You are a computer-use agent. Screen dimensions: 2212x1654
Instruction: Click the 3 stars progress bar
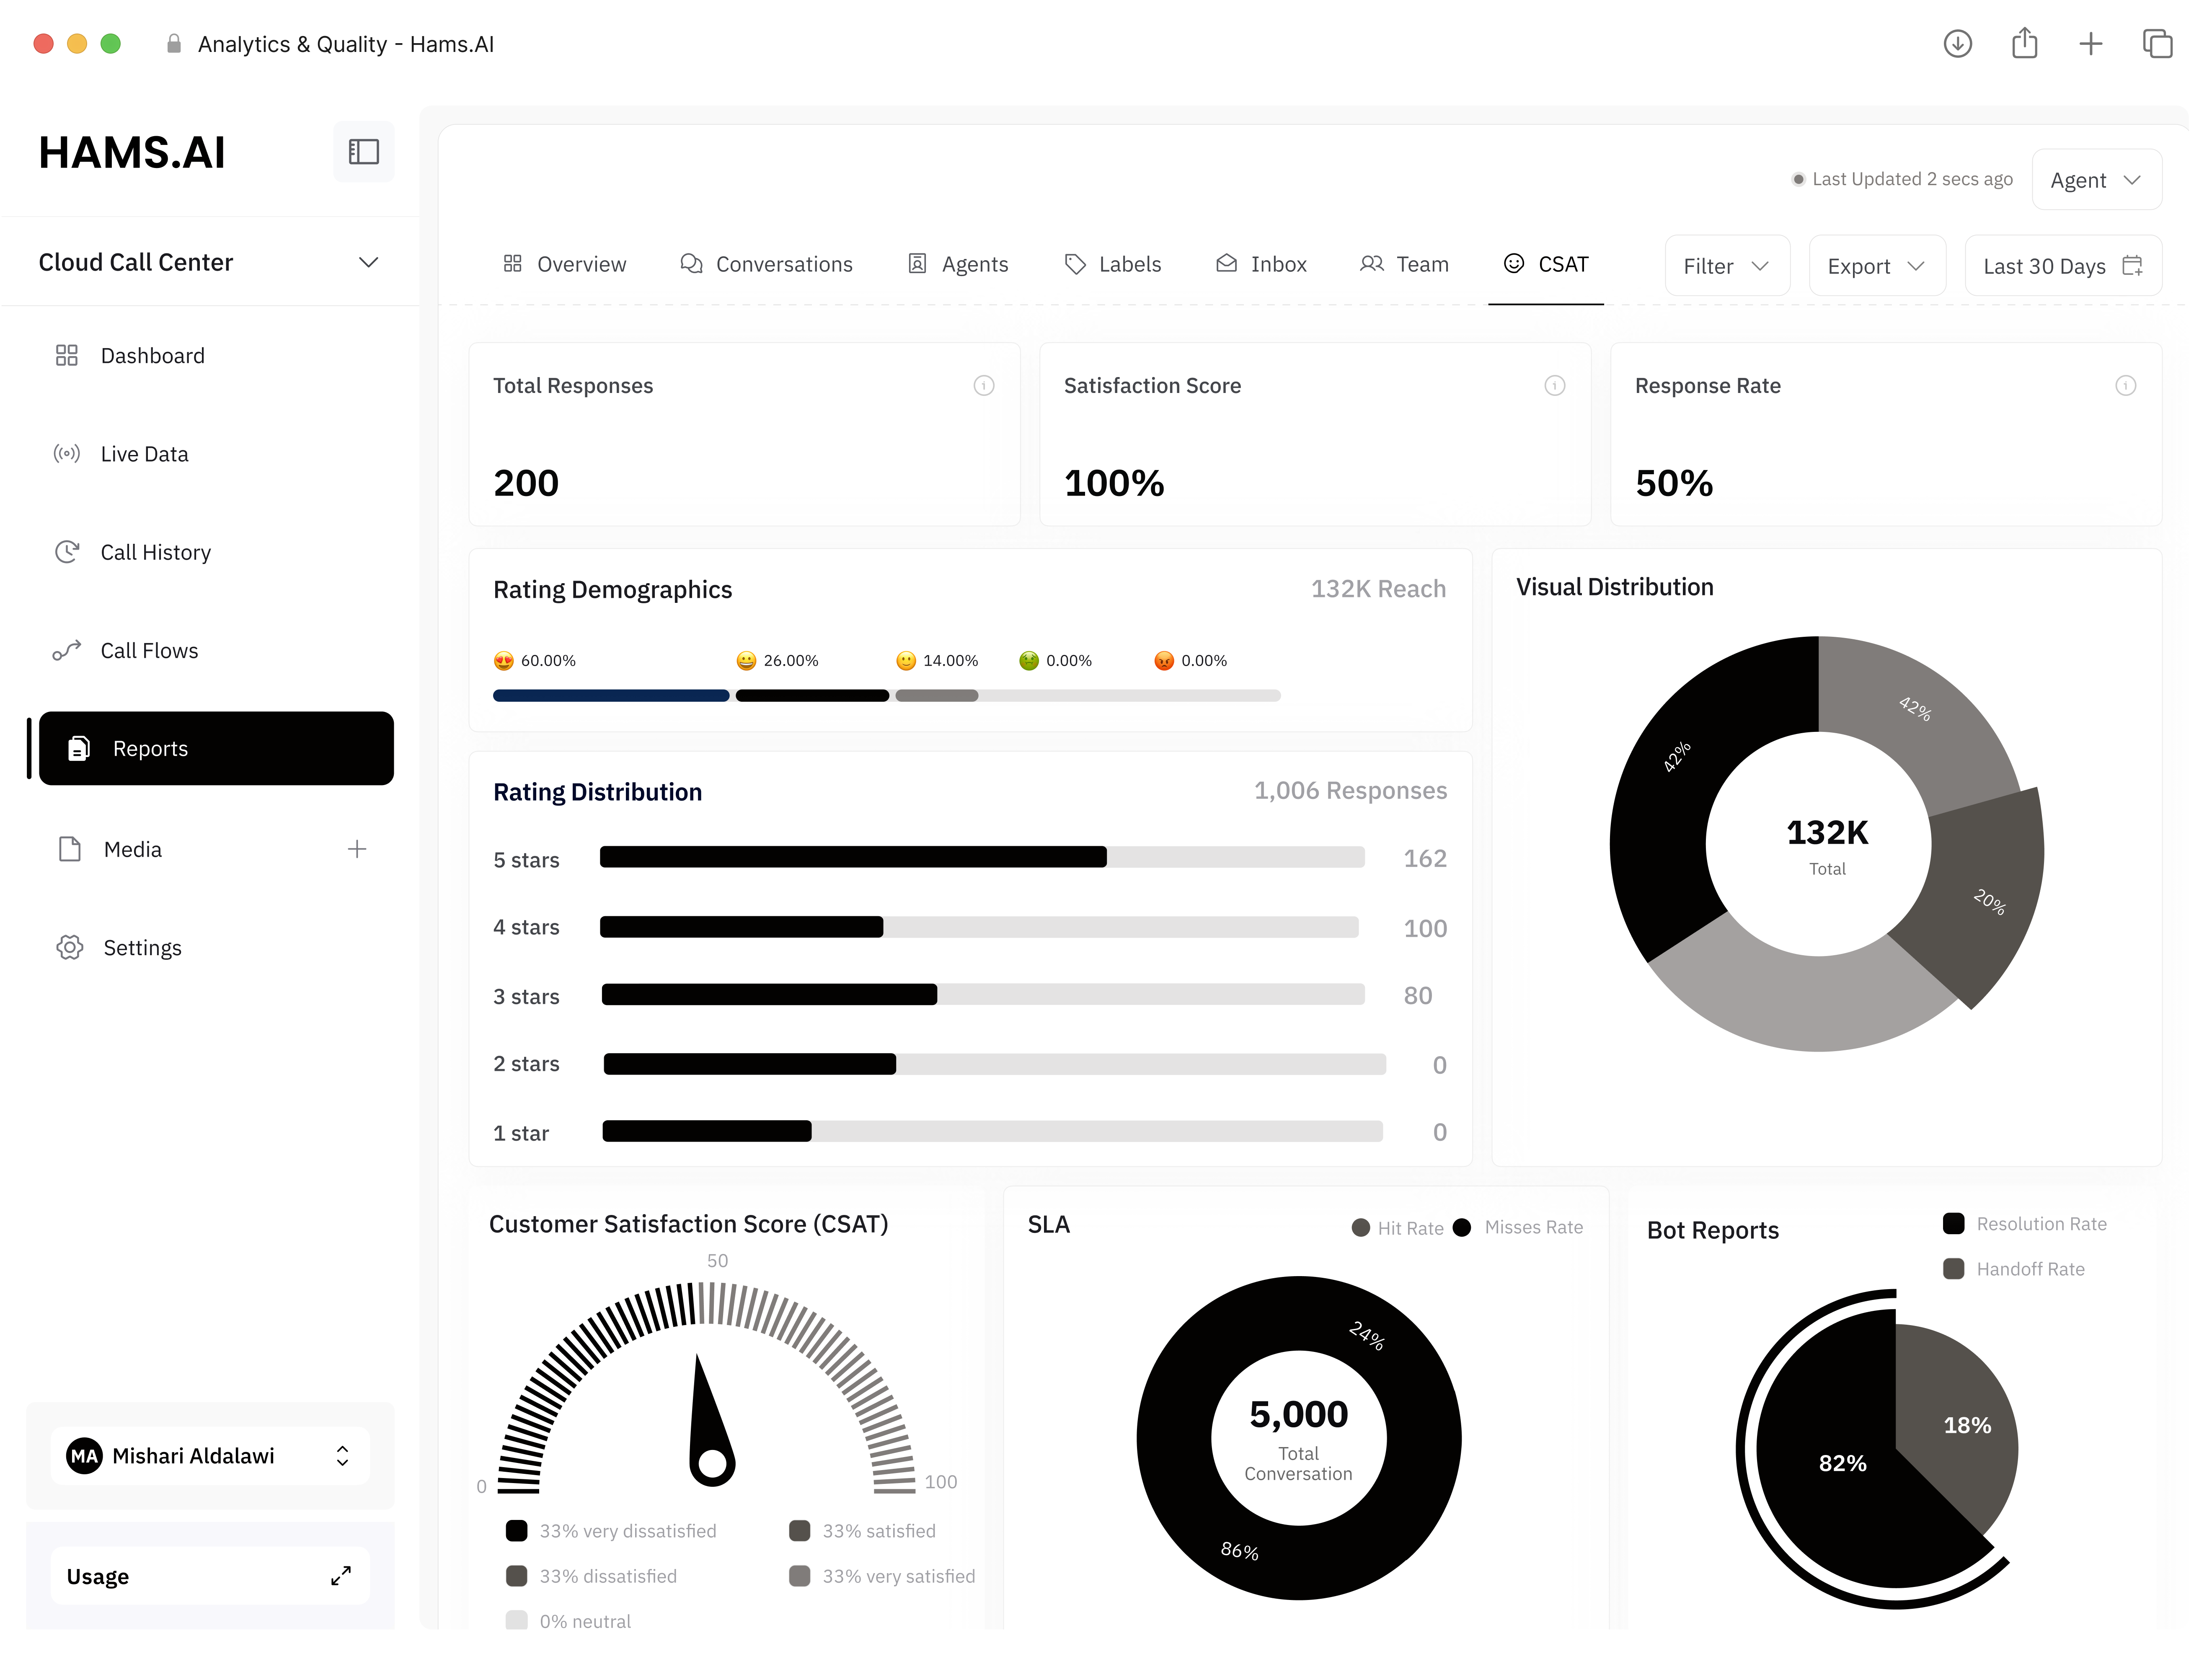pos(983,994)
